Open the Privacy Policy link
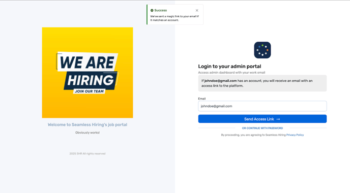 295,135
